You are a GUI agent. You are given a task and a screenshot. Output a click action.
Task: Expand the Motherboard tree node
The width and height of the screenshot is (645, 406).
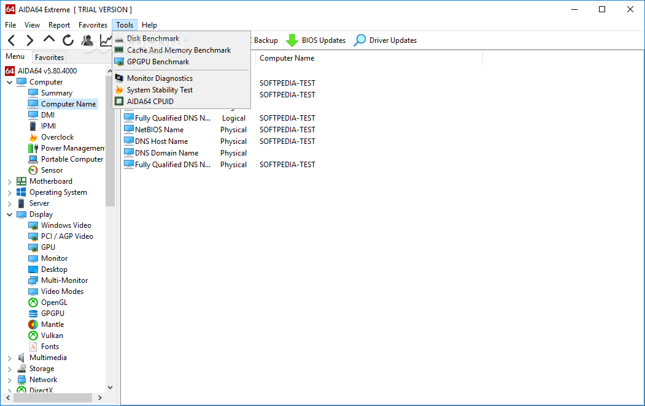click(x=9, y=181)
